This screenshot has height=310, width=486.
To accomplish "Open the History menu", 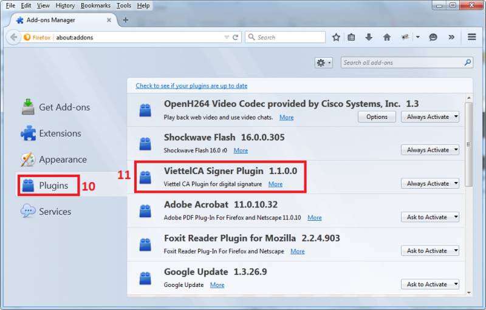I will (x=65, y=5).
